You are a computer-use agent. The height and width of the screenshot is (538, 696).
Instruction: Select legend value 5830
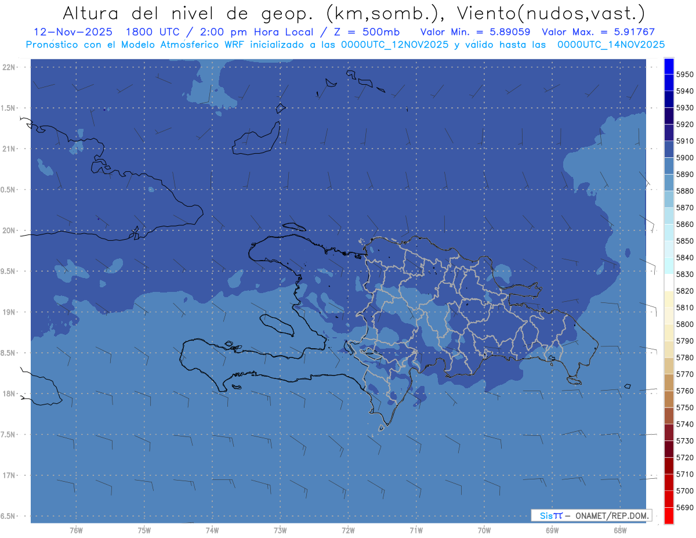click(684, 274)
